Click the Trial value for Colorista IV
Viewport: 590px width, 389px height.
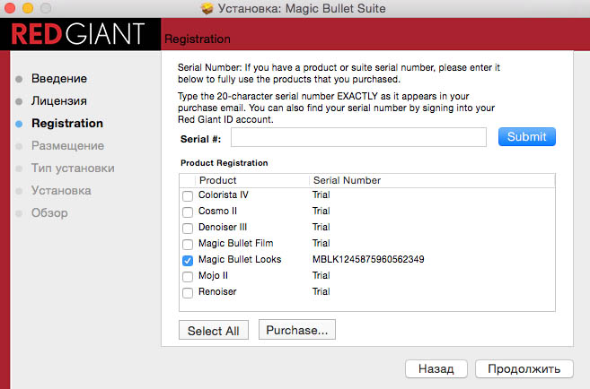tap(321, 194)
